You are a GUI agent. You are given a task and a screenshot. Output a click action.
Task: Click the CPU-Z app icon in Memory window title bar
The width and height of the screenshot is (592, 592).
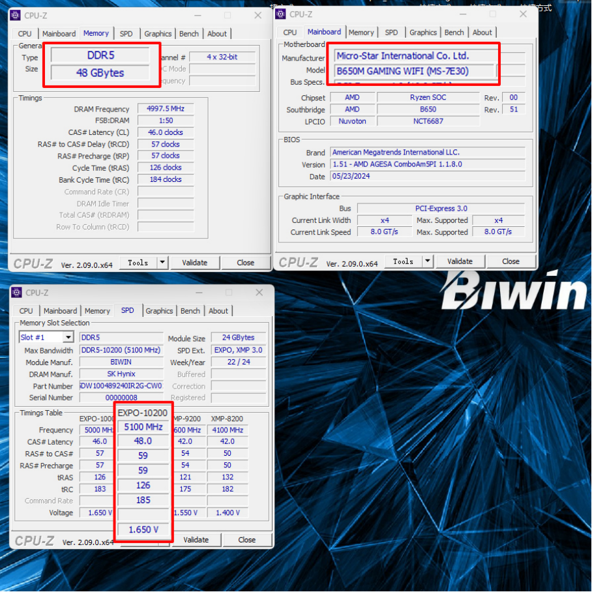16,16
